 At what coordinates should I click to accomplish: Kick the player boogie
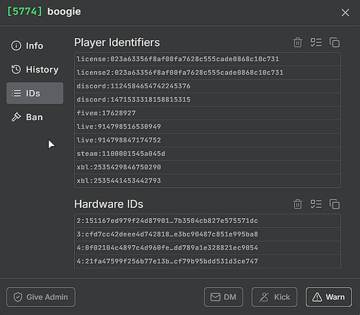(x=274, y=297)
